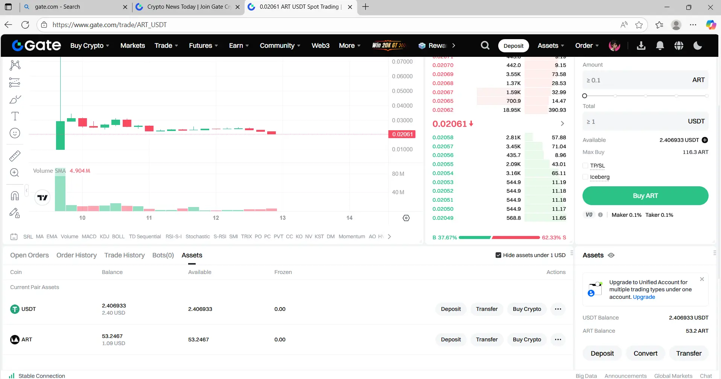Switch to Open Orders tab
Screen dimensions: 721x379
click(29, 255)
